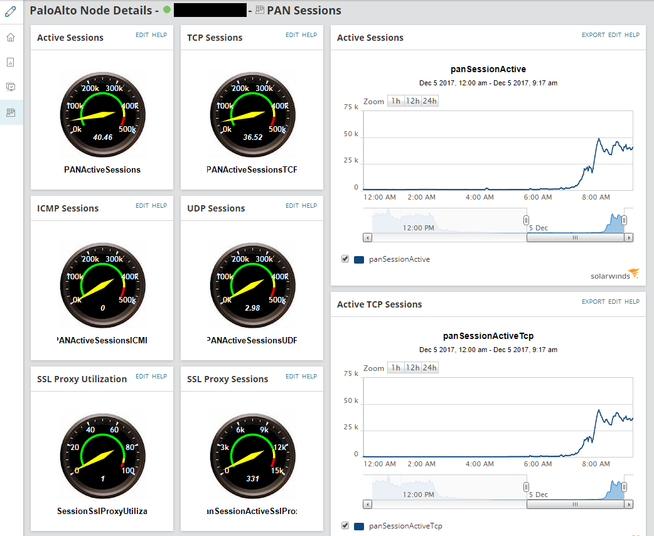Set panSessionActive chart zoom to 24h

pyautogui.click(x=430, y=101)
